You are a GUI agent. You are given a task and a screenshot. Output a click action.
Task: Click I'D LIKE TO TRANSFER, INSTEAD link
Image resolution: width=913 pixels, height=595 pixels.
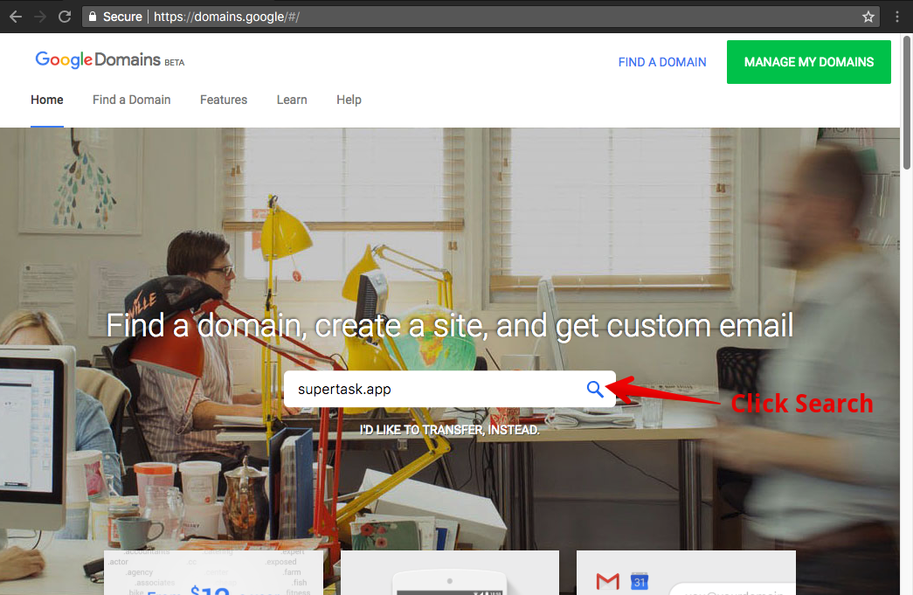(x=450, y=430)
